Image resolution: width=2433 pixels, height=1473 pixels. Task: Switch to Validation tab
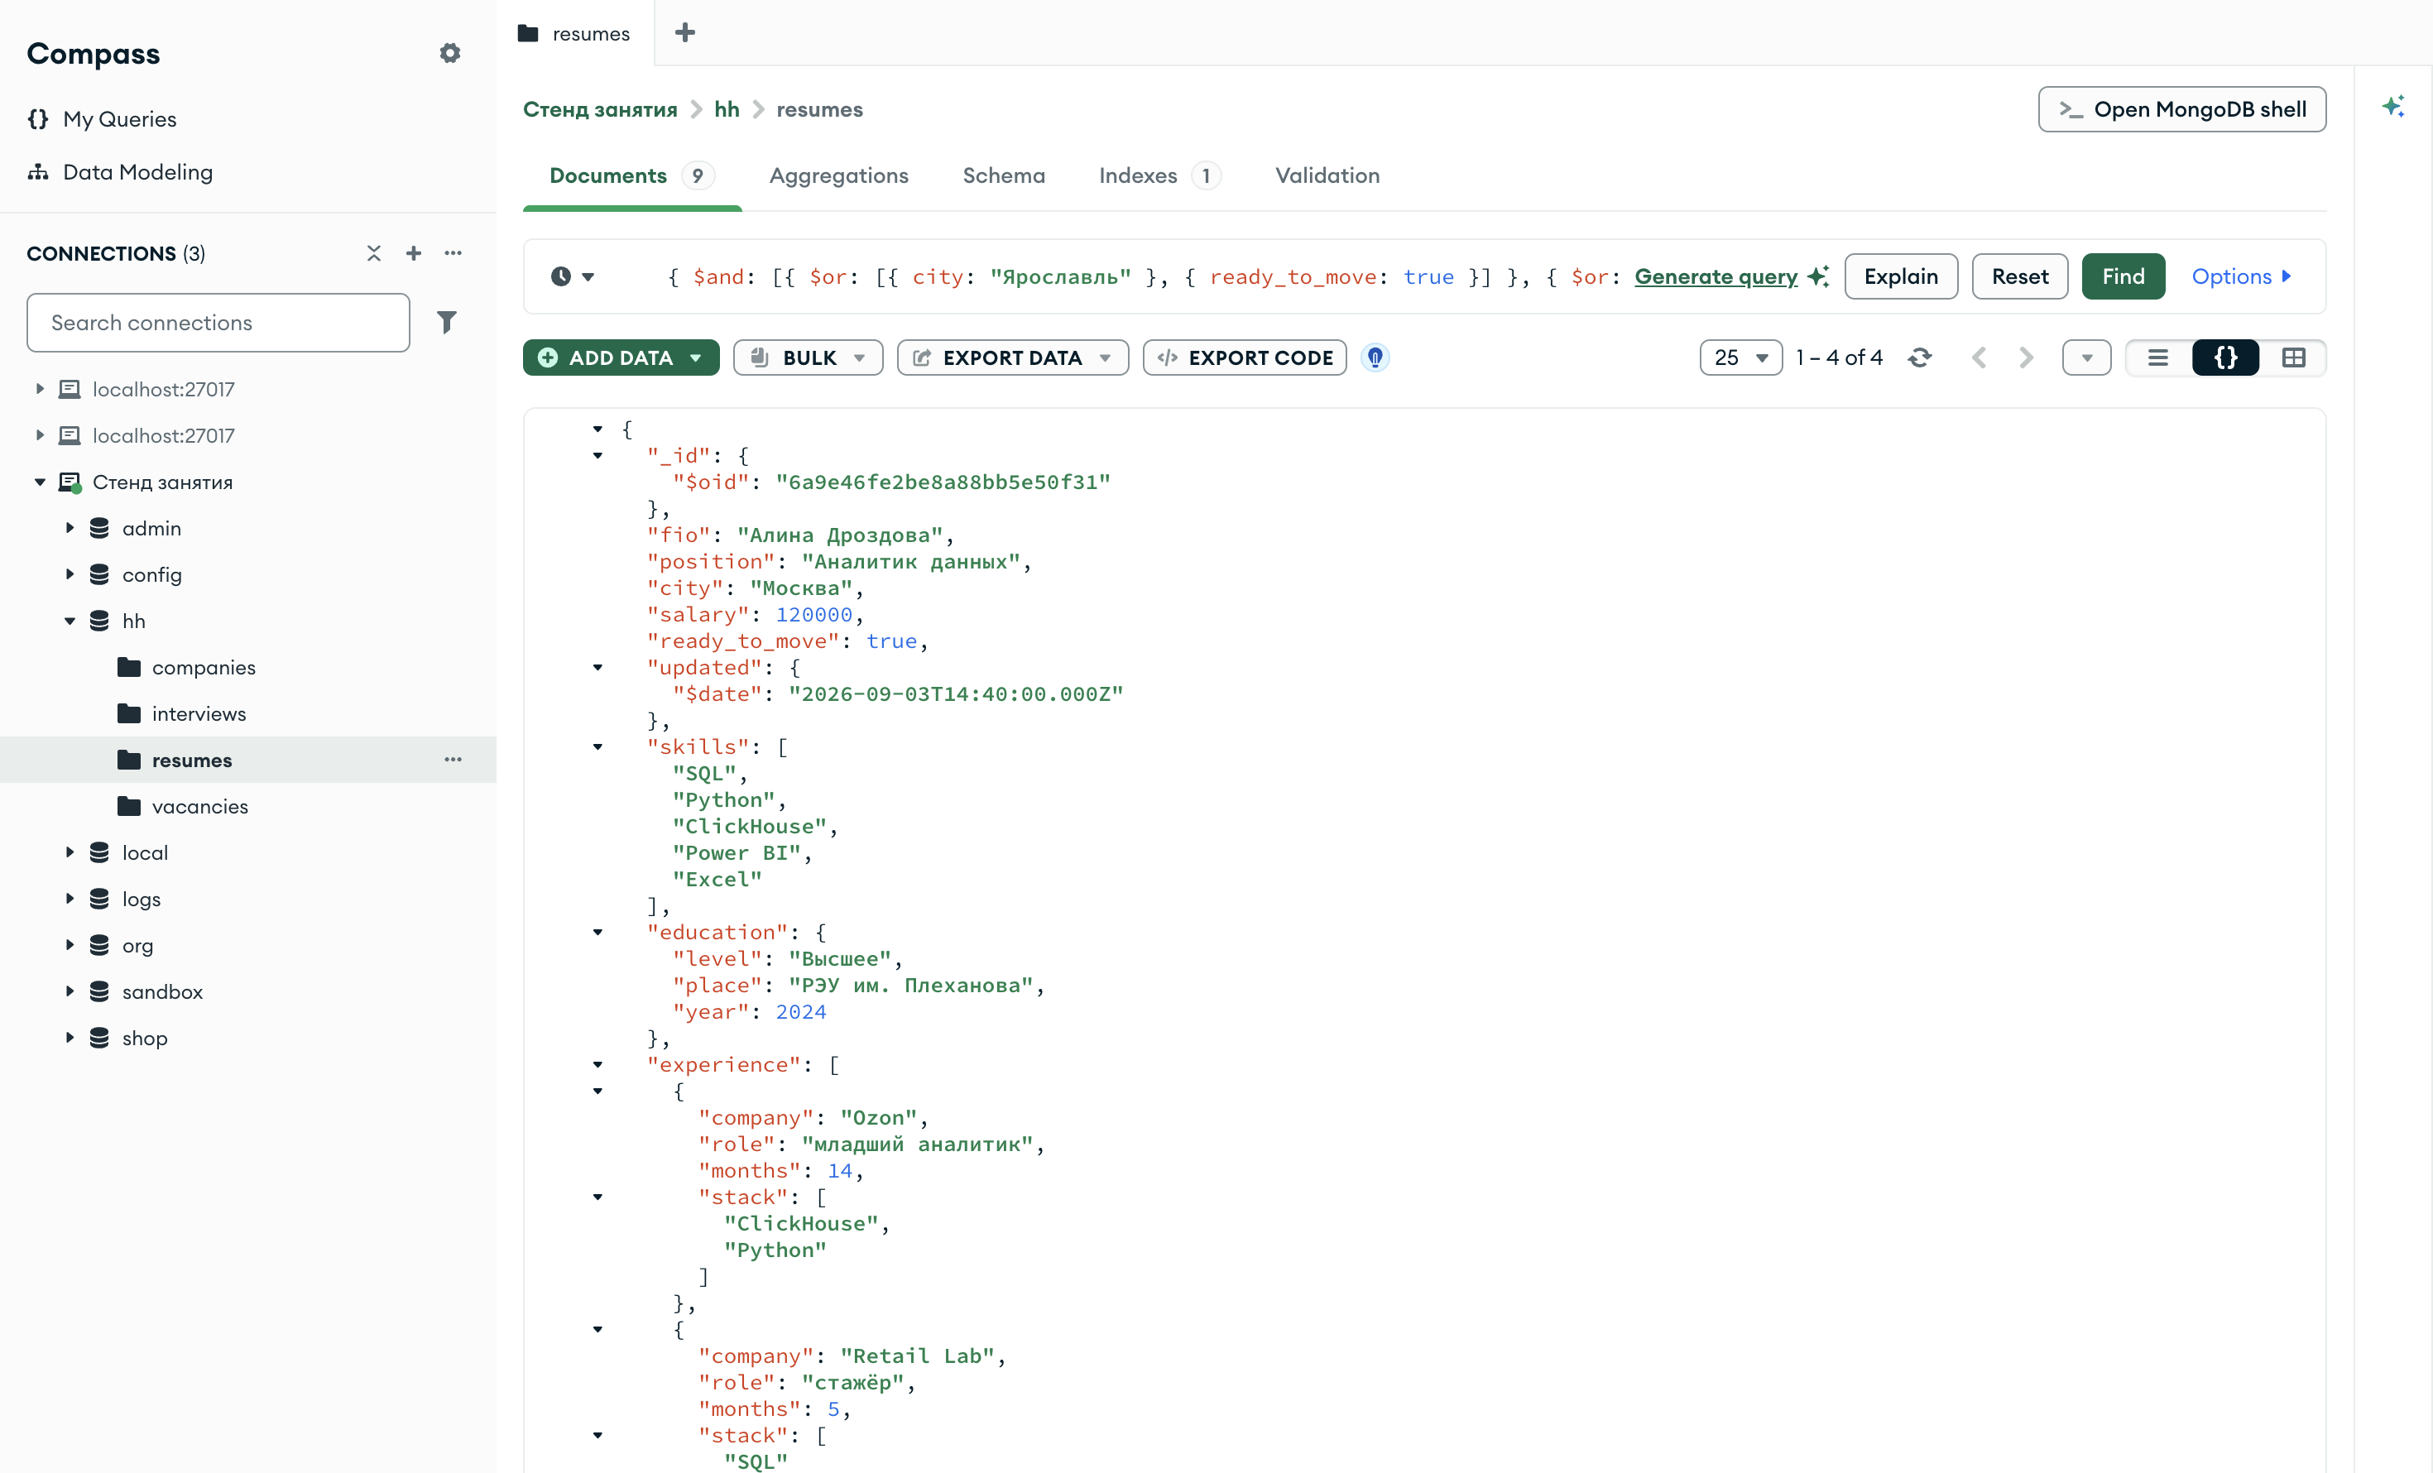(1327, 175)
